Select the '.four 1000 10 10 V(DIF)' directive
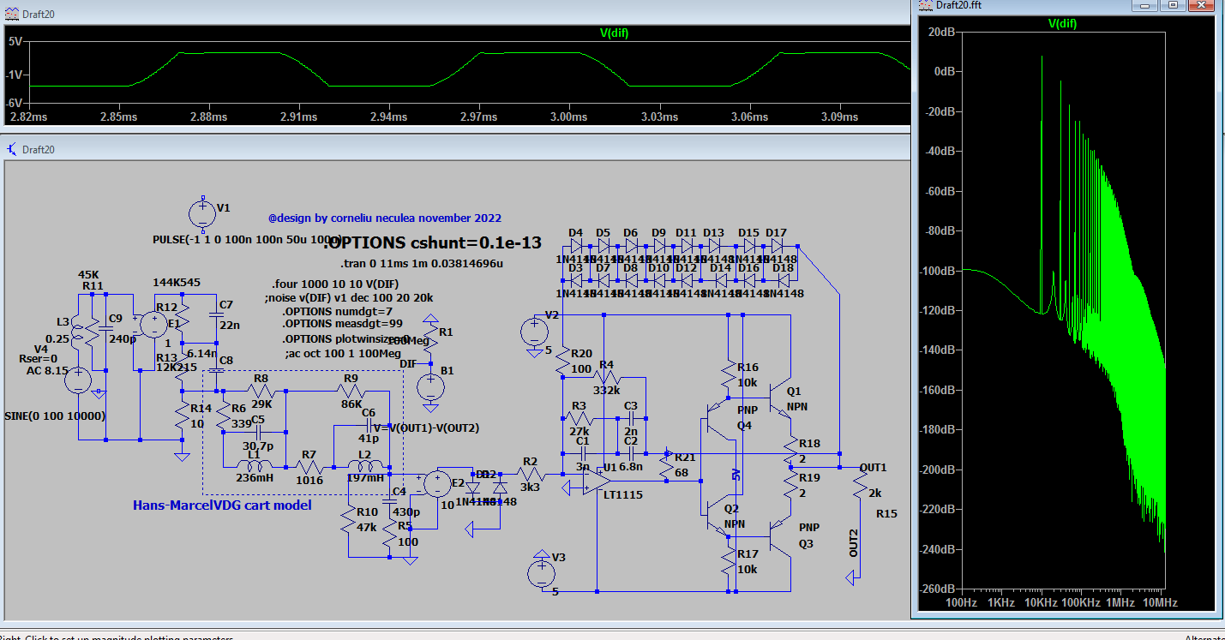The image size is (1225, 640). [335, 284]
